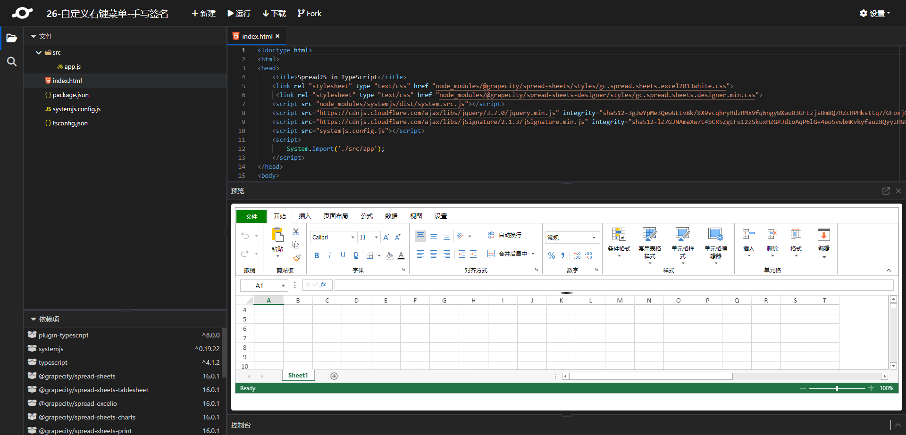This screenshot has width=906, height=435.
Task: Toggle wrap text (自动换行)
Action: (x=504, y=235)
